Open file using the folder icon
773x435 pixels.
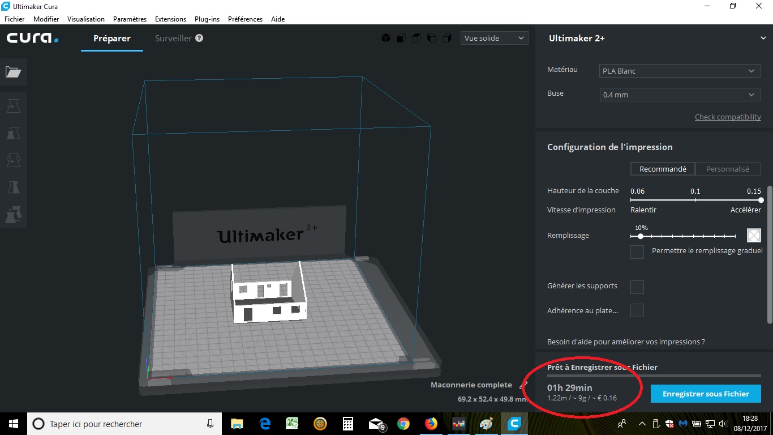(x=13, y=72)
